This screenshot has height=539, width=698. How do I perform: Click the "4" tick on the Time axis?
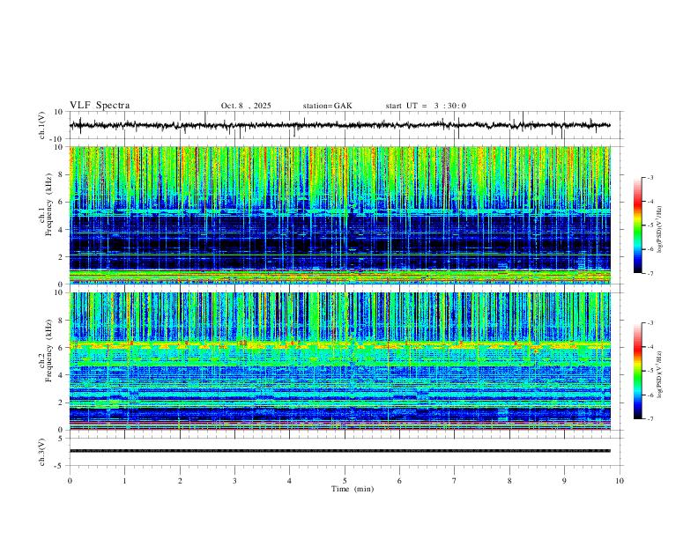(x=290, y=481)
